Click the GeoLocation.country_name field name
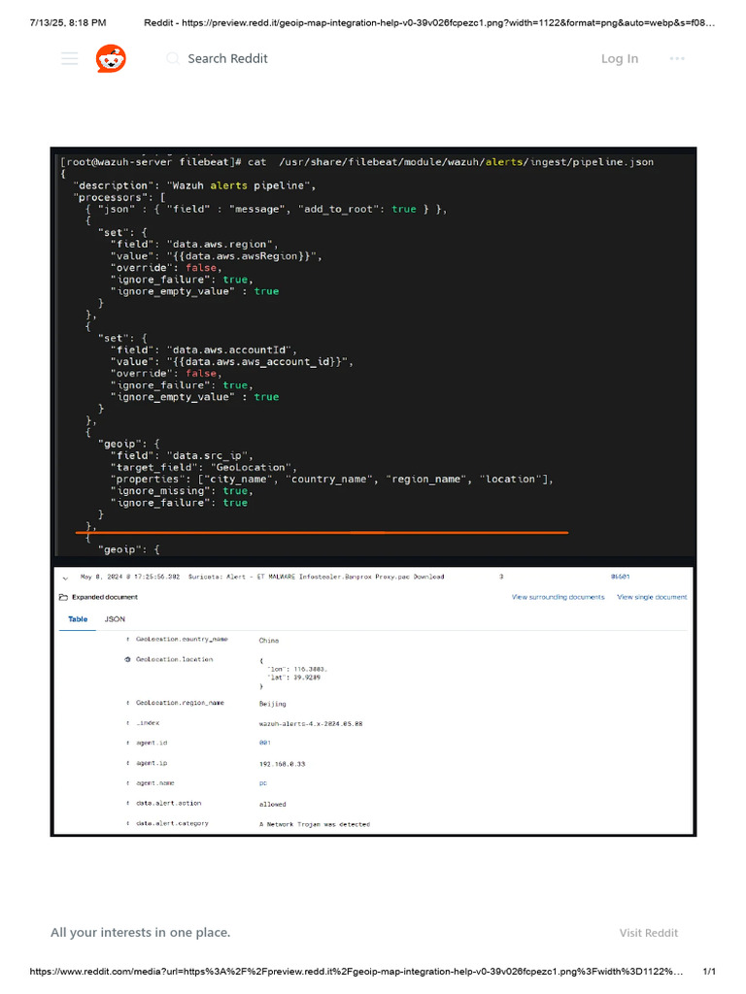The height and width of the screenshot is (994, 746). (182, 639)
